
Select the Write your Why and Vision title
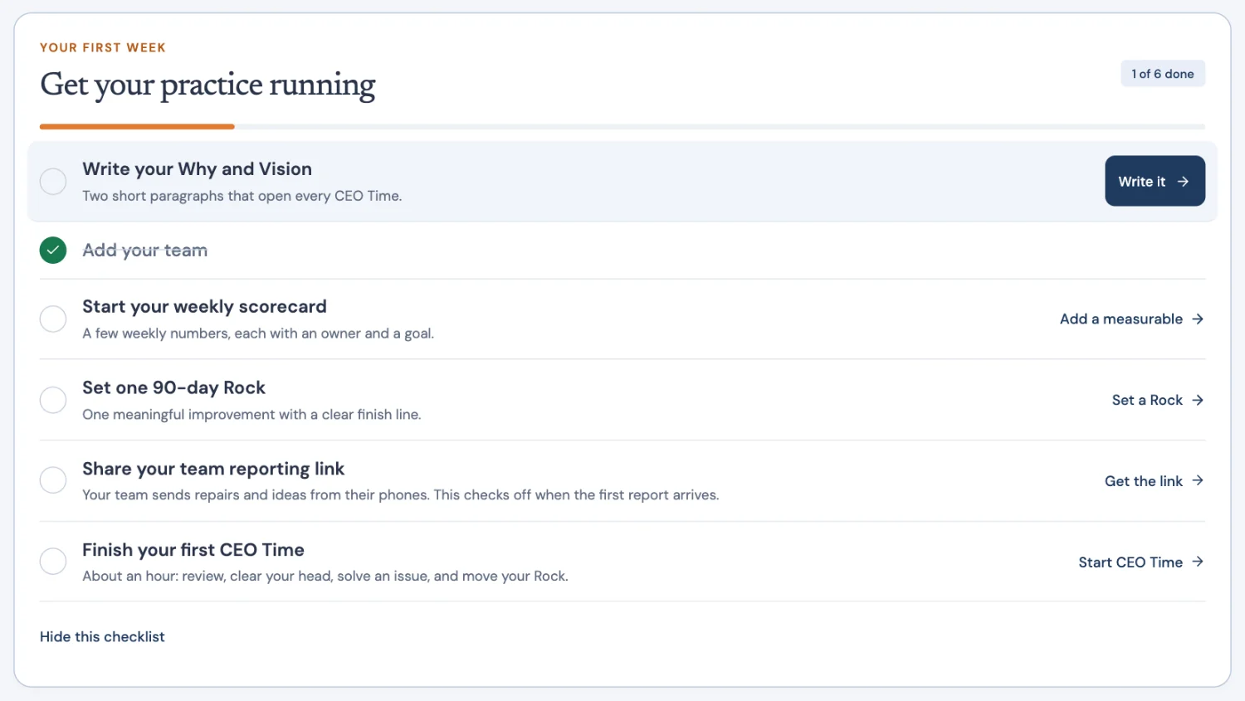pyautogui.click(x=197, y=169)
